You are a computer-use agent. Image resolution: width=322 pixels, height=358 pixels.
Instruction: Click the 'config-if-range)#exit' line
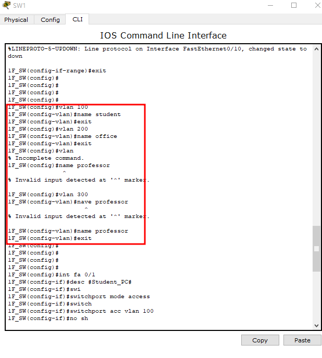pos(57,71)
